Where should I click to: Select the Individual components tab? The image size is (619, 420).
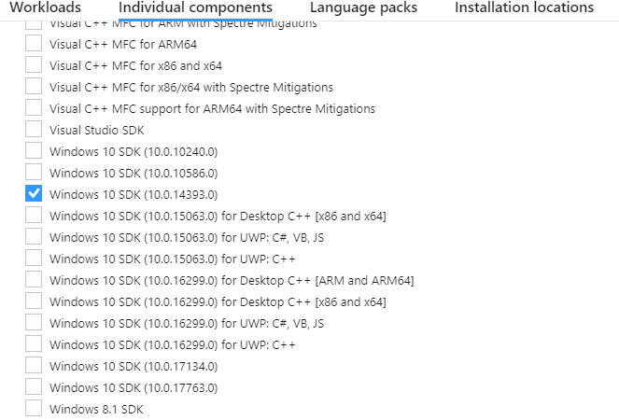point(195,7)
